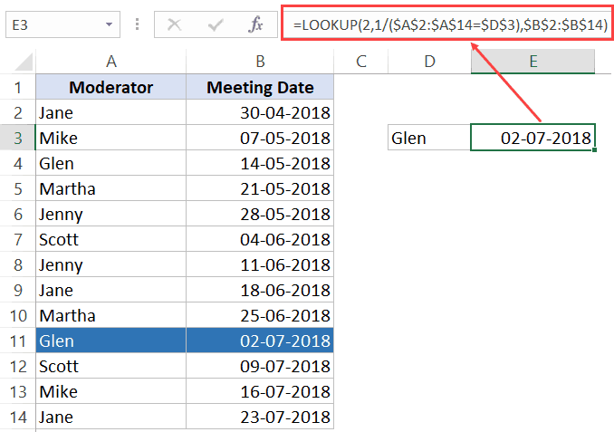
Task: Click the Enter checkmark formula icon
Action: pyautogui.click(x=216, y=25)
